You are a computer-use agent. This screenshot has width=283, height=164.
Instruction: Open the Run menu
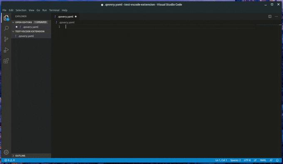point(45,10)
